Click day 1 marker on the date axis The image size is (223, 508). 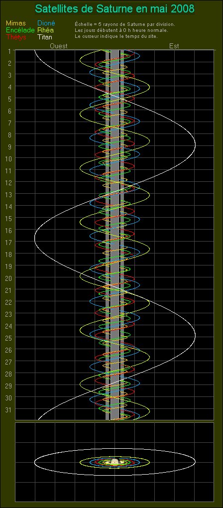10,51
